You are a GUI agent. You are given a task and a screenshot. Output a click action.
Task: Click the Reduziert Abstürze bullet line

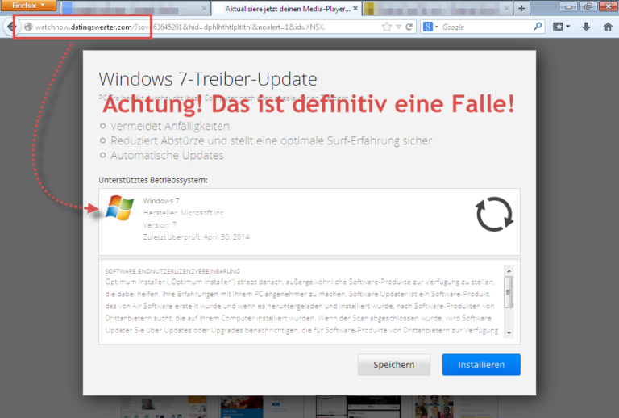271,140
